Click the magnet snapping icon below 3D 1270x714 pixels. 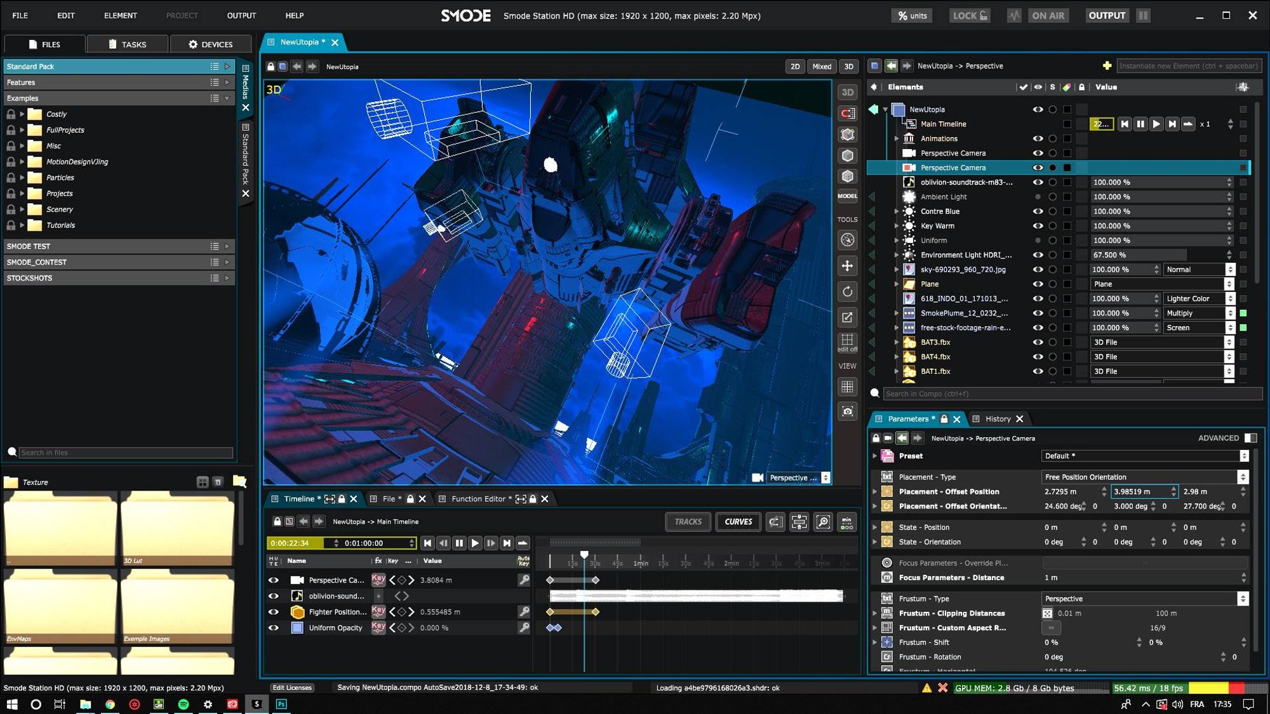847,113
